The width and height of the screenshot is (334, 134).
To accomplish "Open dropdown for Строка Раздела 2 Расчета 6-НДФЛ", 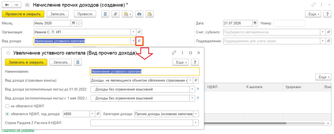I will tap(196, 123).
